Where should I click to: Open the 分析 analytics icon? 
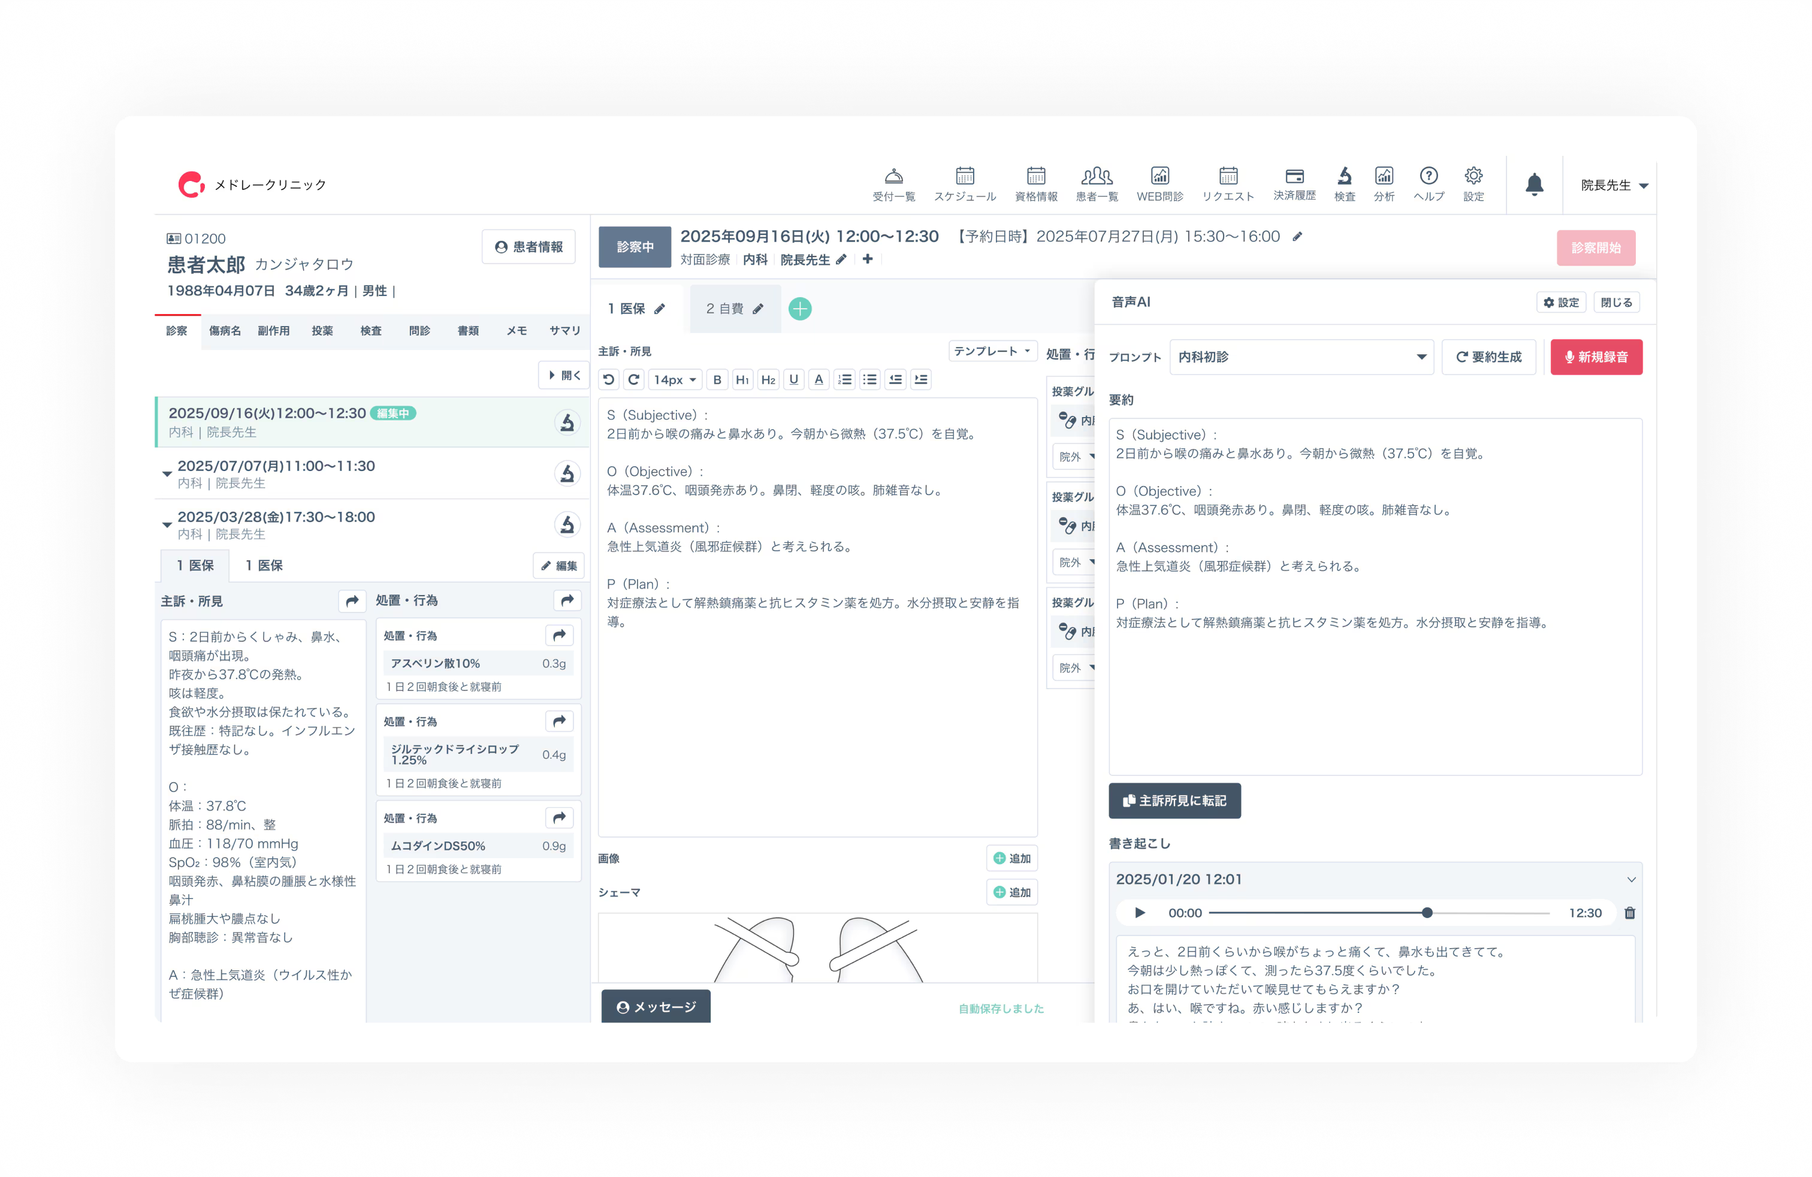1385,183
